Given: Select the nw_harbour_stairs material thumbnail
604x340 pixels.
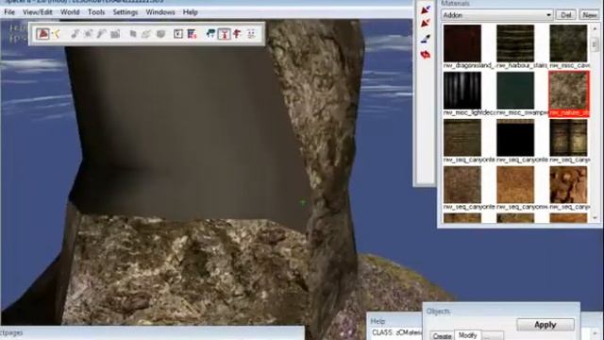Looking at the screenshot, I should tap(515, 43).
